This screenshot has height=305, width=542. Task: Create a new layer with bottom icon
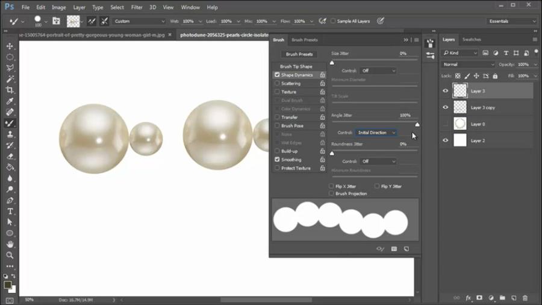(x=514, y=298)
